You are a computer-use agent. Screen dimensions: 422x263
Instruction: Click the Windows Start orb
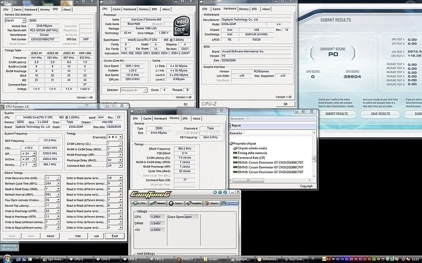tap(7, 259)
